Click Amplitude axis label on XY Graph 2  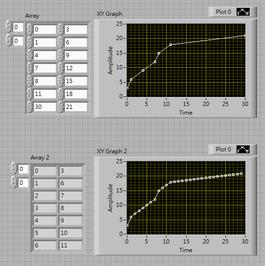click(110, 198)
